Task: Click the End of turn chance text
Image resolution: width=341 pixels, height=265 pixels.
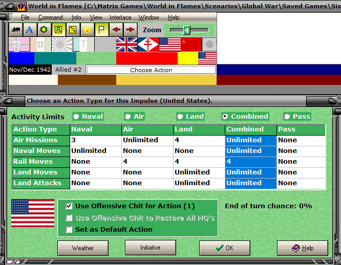Action: point(268,206)
